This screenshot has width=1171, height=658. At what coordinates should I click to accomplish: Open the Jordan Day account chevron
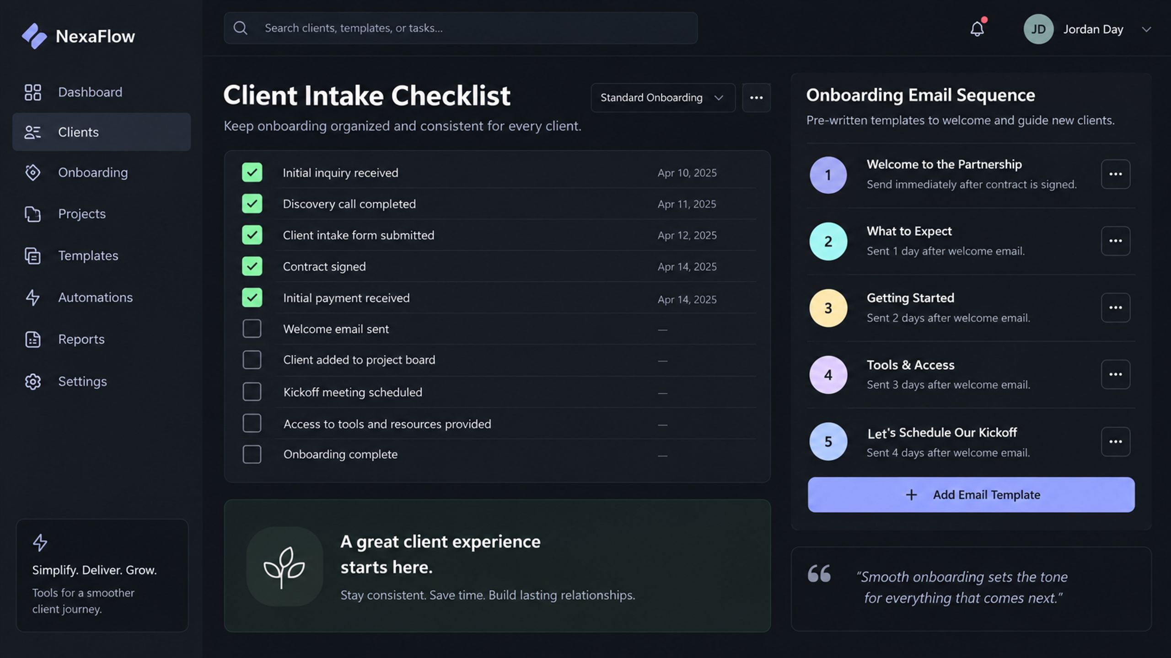1146,29
